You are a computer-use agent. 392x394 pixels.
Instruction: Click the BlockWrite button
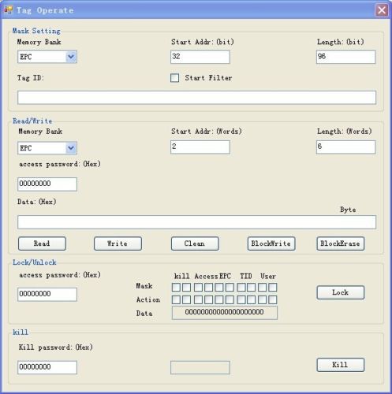pyautogui.click(x=271, y=243)
